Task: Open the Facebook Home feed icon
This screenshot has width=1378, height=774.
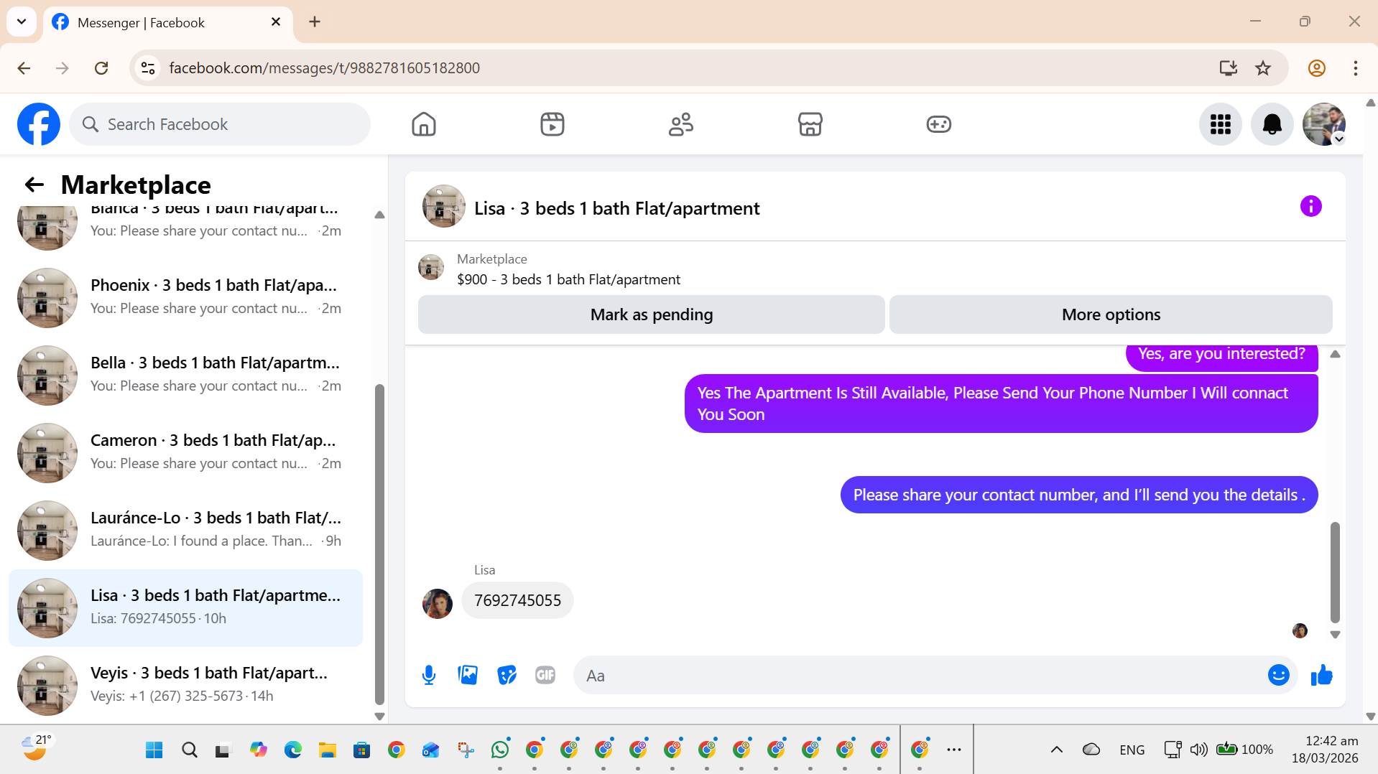Action: pos(424,124)
